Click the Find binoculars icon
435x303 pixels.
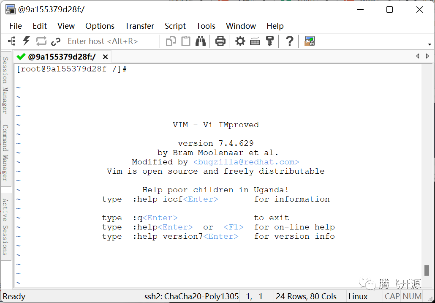(x=201, y=41)
